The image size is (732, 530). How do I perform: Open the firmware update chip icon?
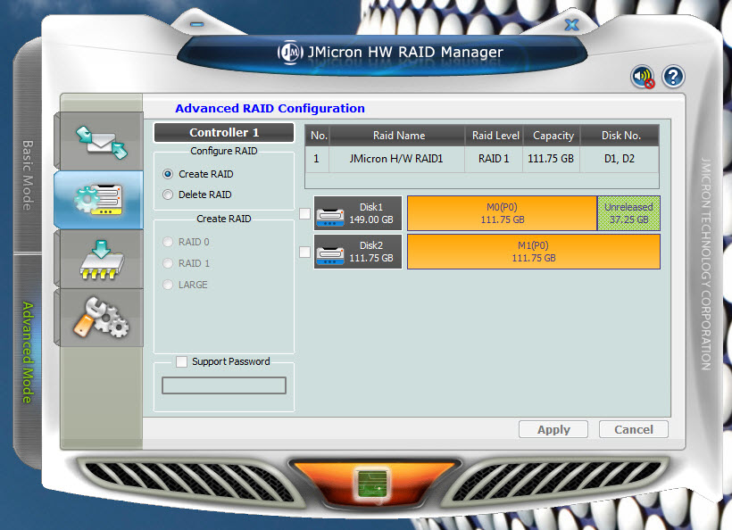[x=102, y=260]
